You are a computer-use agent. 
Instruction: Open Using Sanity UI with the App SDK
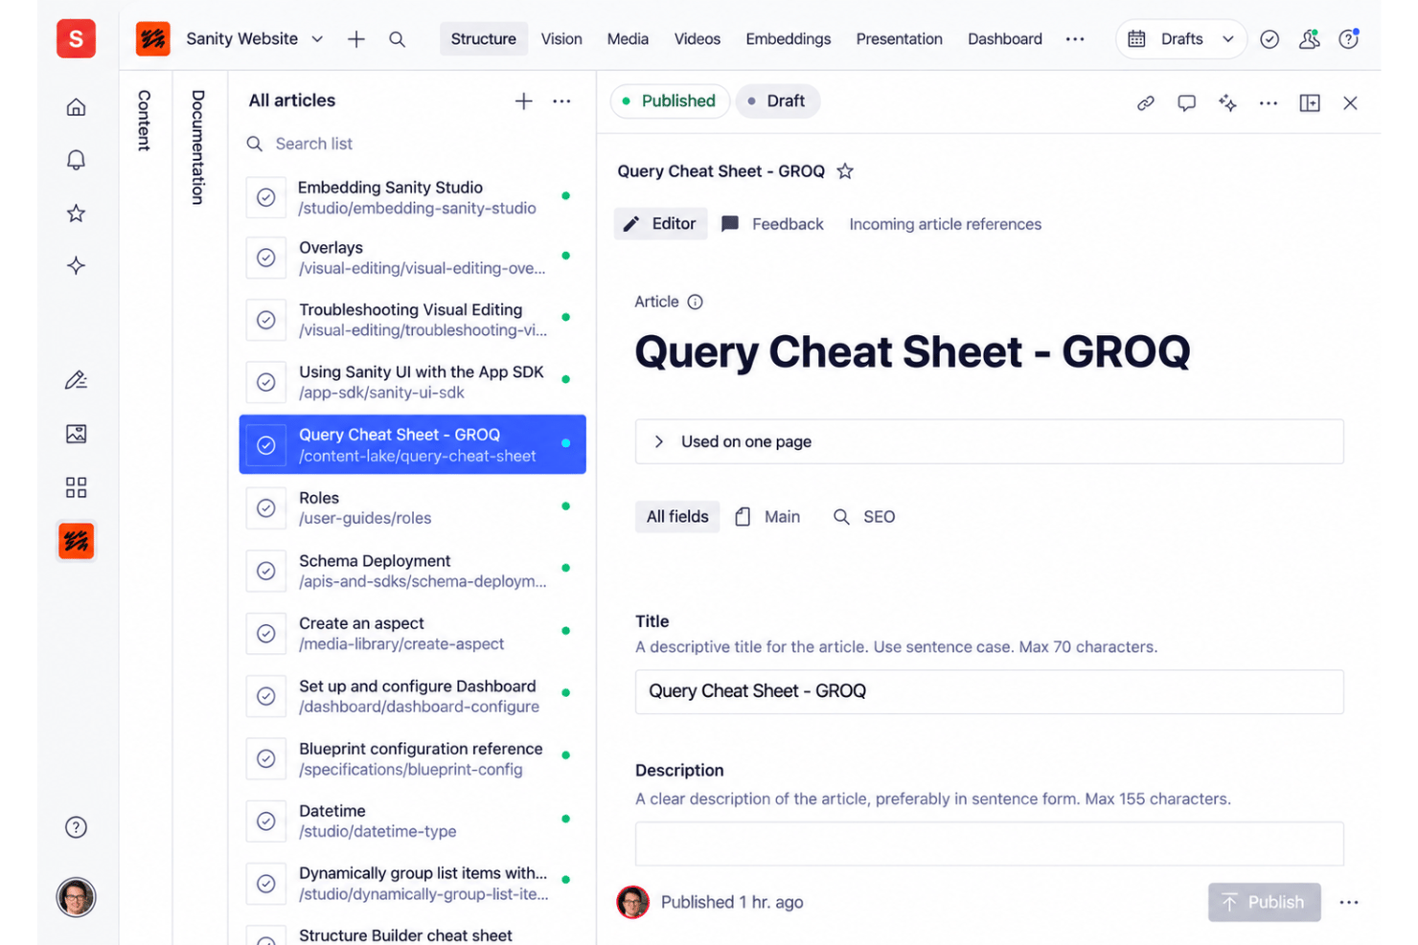click(412, 382)
